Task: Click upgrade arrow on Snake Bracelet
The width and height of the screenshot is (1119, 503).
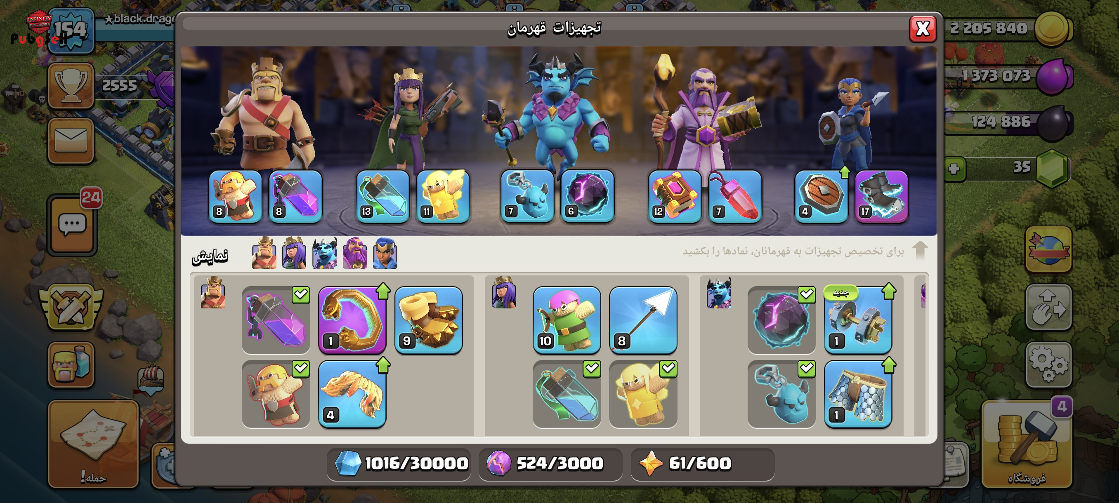Action: [x=383, y=291]
